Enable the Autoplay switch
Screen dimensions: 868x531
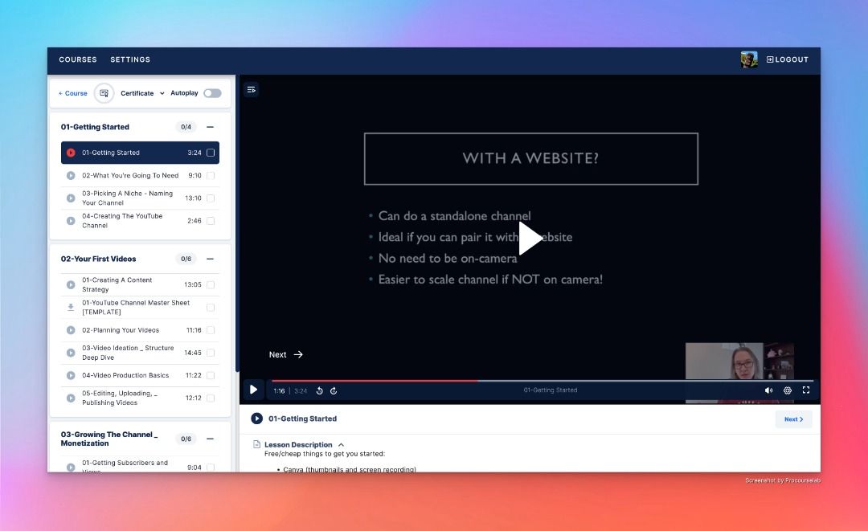tap(212, 93)
